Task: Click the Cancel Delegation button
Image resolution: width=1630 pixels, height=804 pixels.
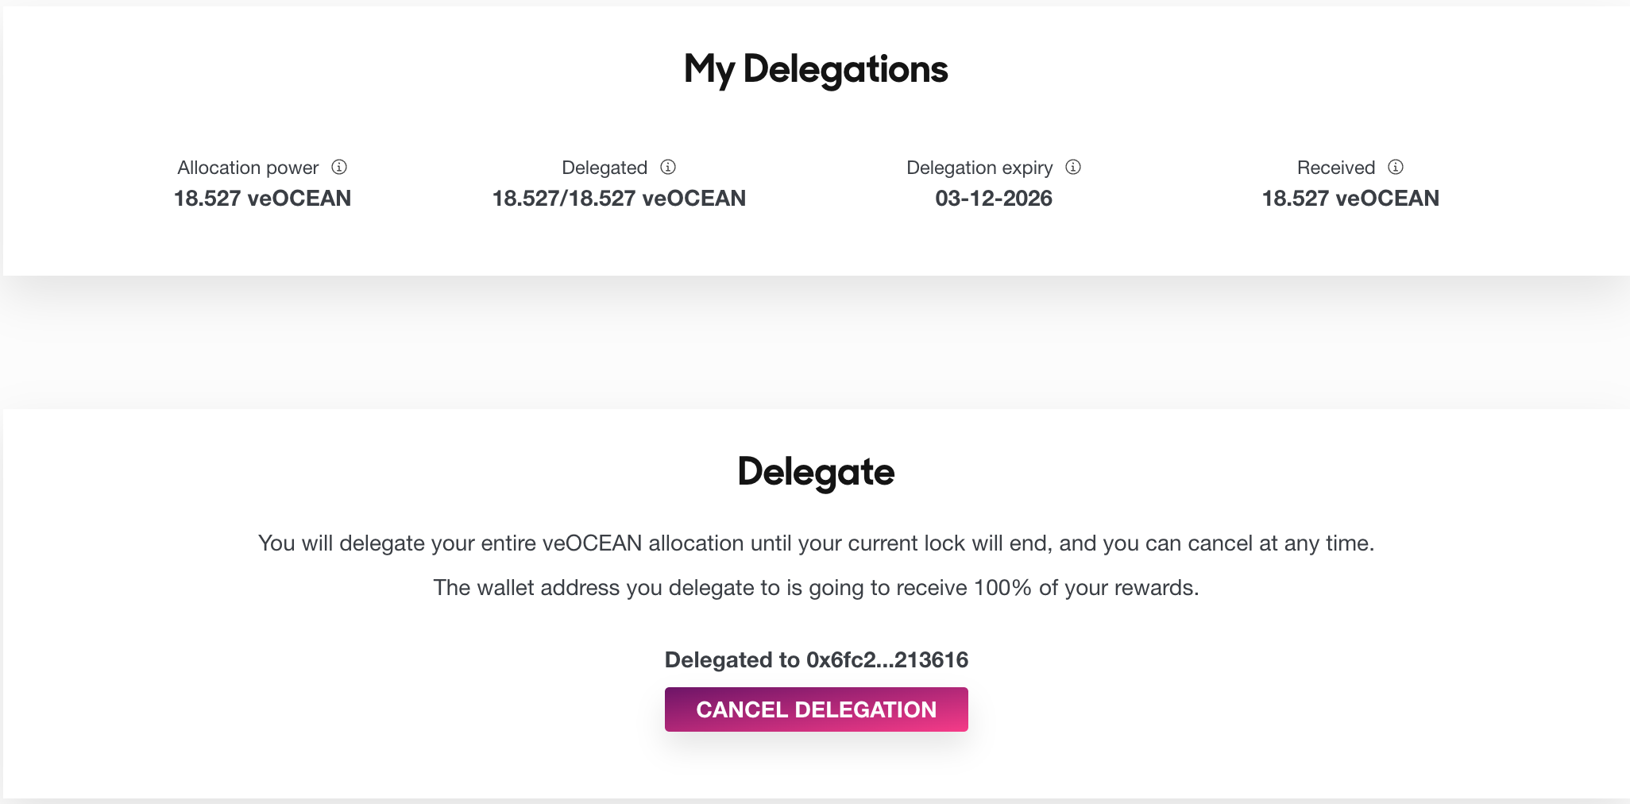Action: click(x=816, y=709)
